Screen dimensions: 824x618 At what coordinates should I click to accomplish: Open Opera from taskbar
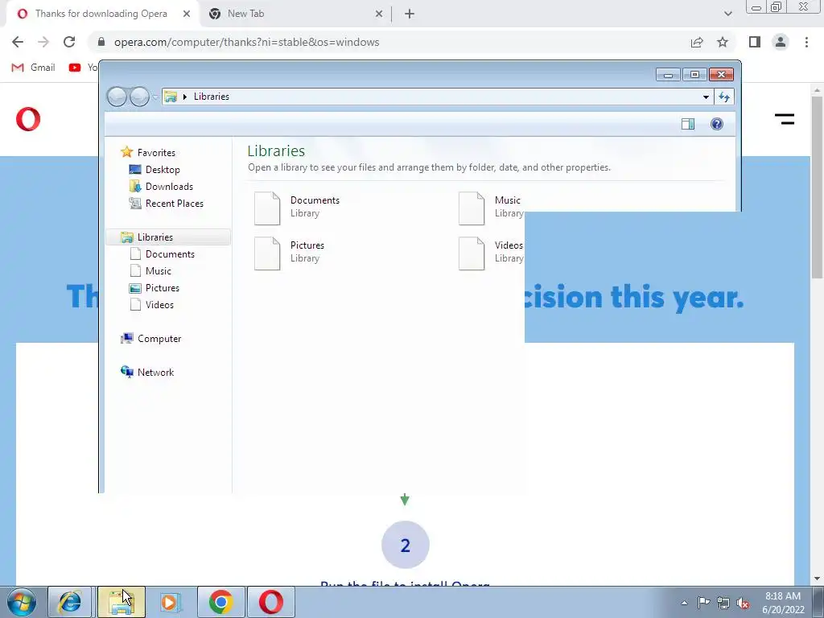click(271, 602)
